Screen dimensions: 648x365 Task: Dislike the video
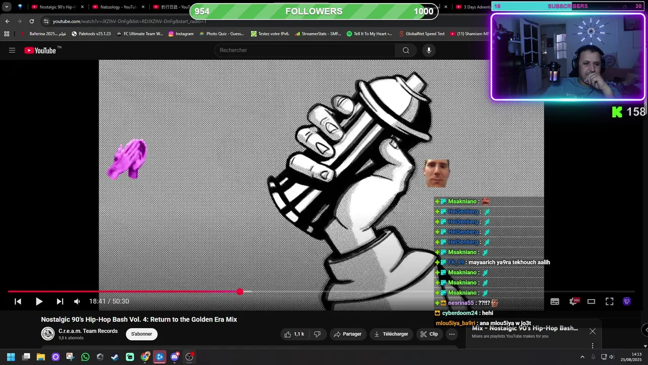317,334
